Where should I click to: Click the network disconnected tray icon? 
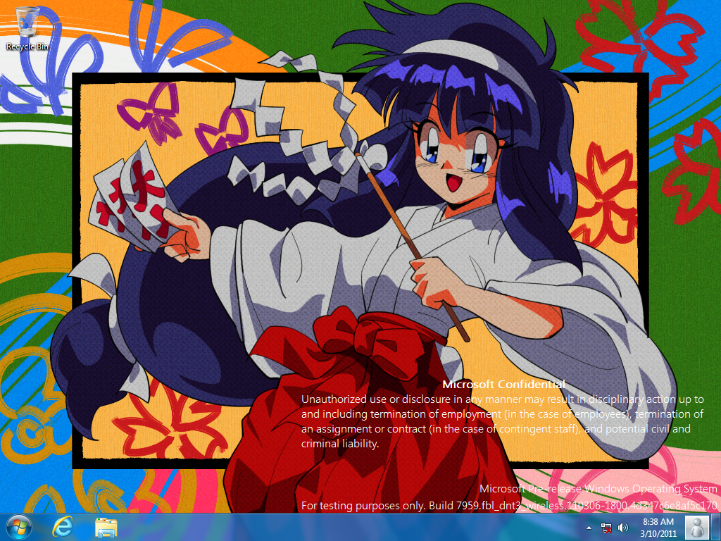point(606,528)
